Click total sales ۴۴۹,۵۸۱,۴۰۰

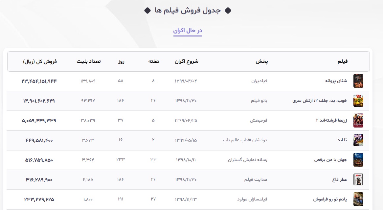coord(39,140)
